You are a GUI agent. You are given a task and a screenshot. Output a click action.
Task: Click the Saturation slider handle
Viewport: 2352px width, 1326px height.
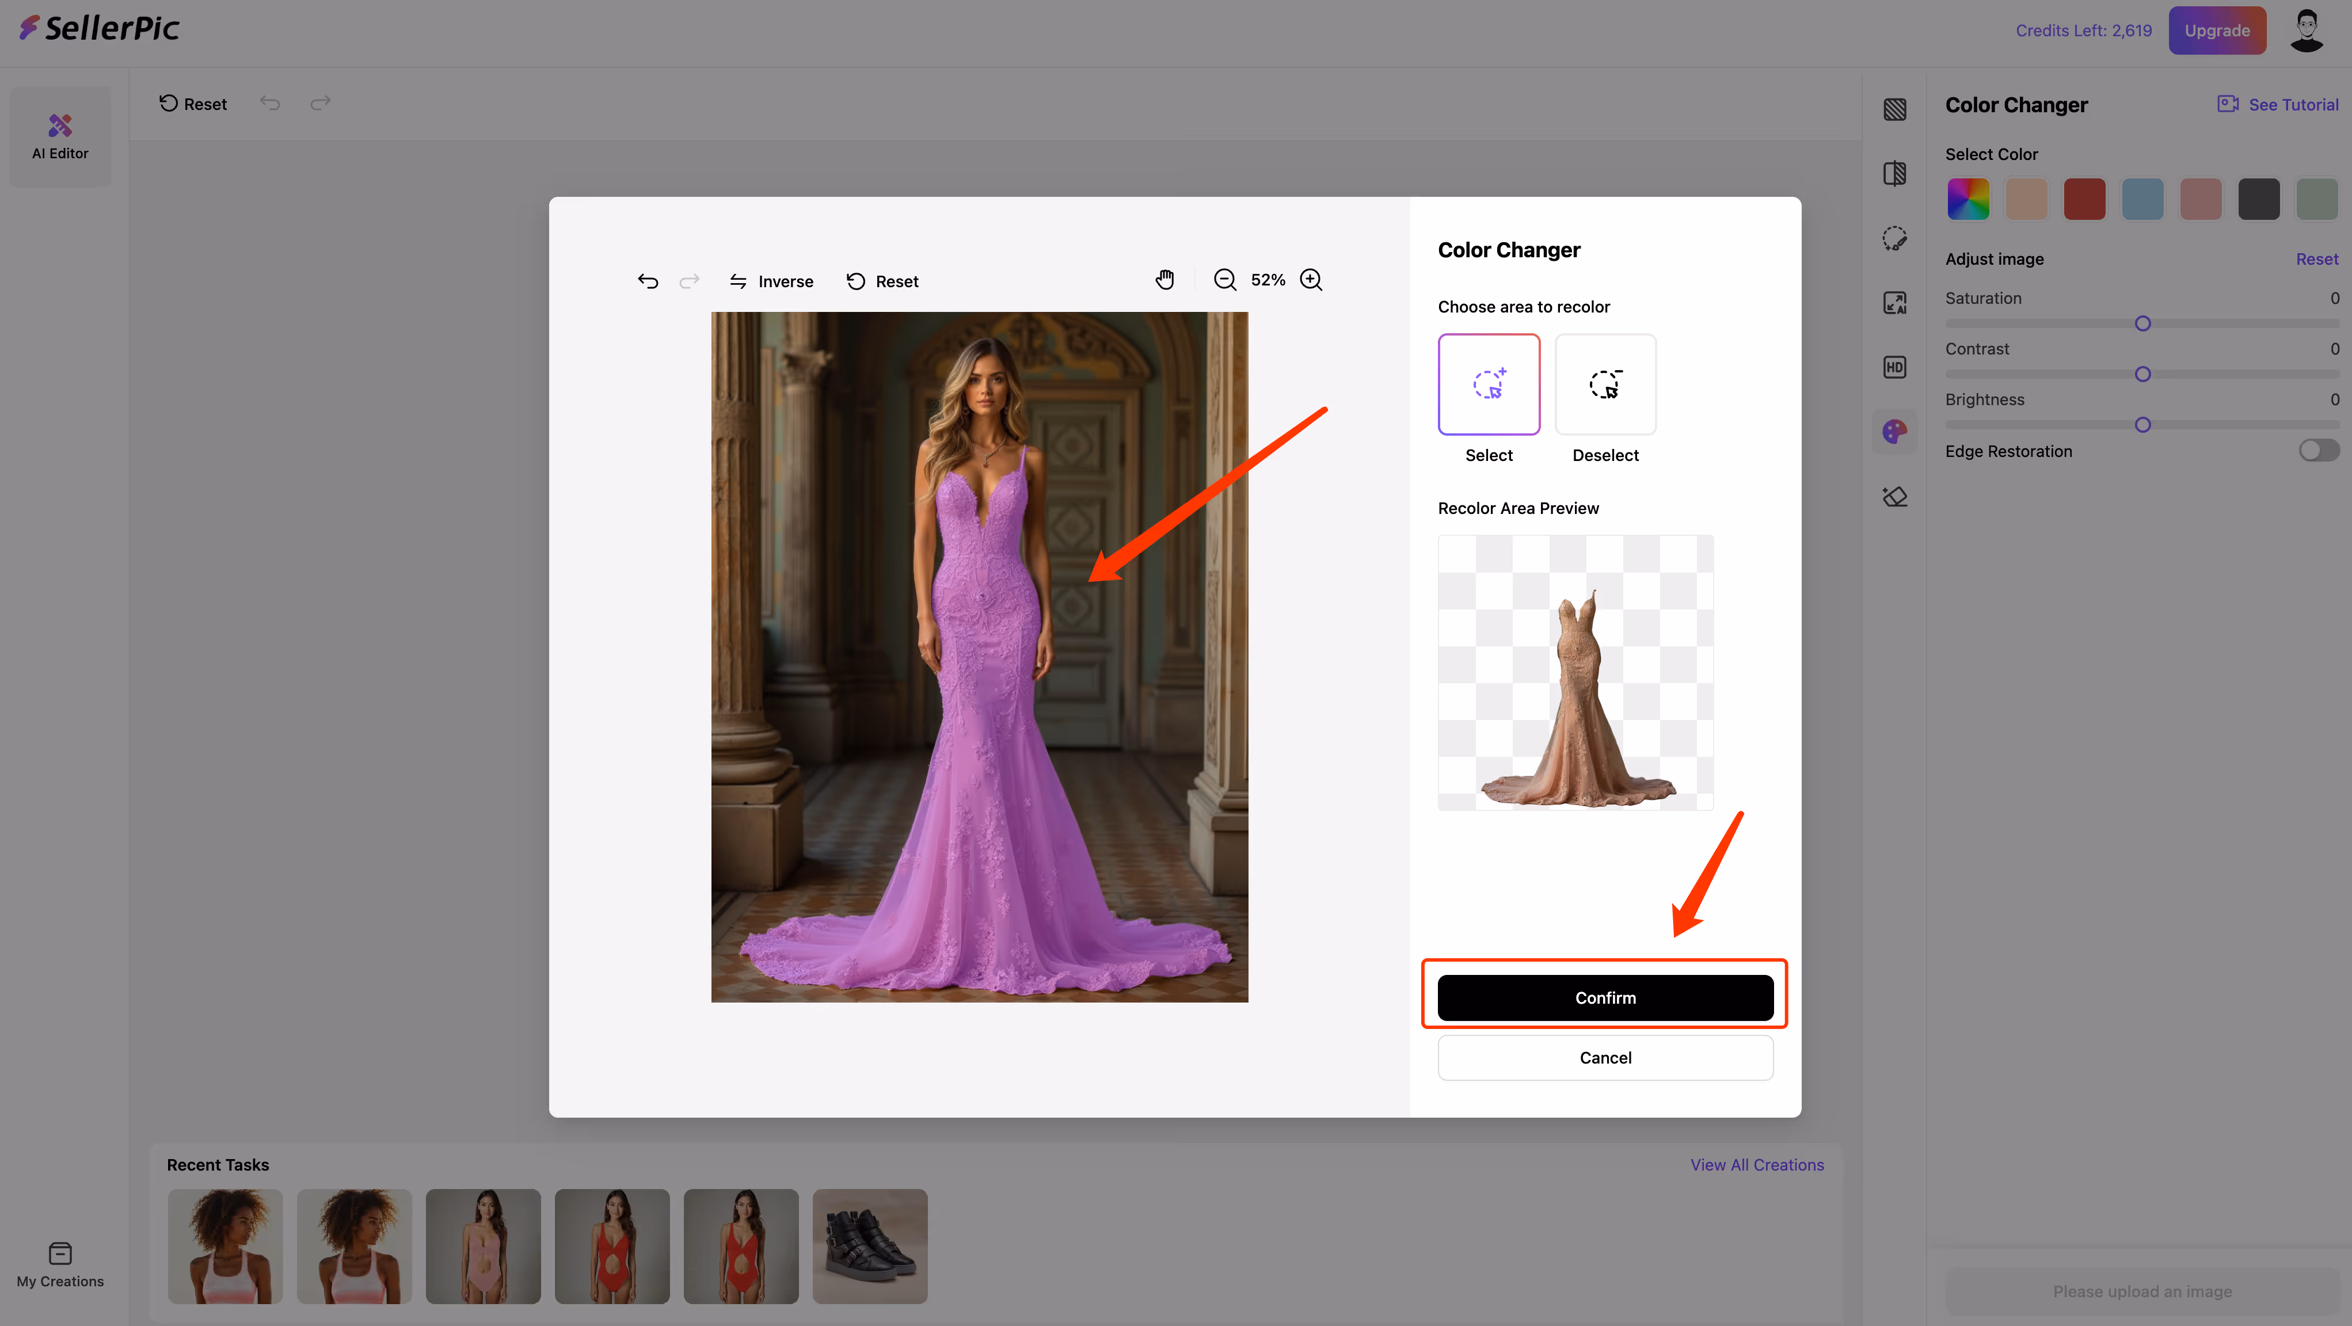pyautogui.click(x=2142, y=324)
